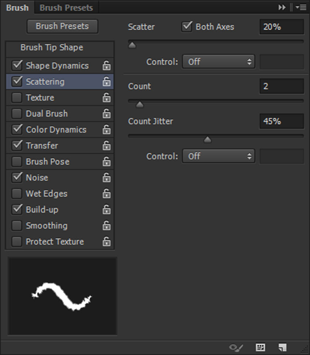Click the lock icon beside Protect Texture
This screenshot has width=310, height=355.
pos(106,242)
